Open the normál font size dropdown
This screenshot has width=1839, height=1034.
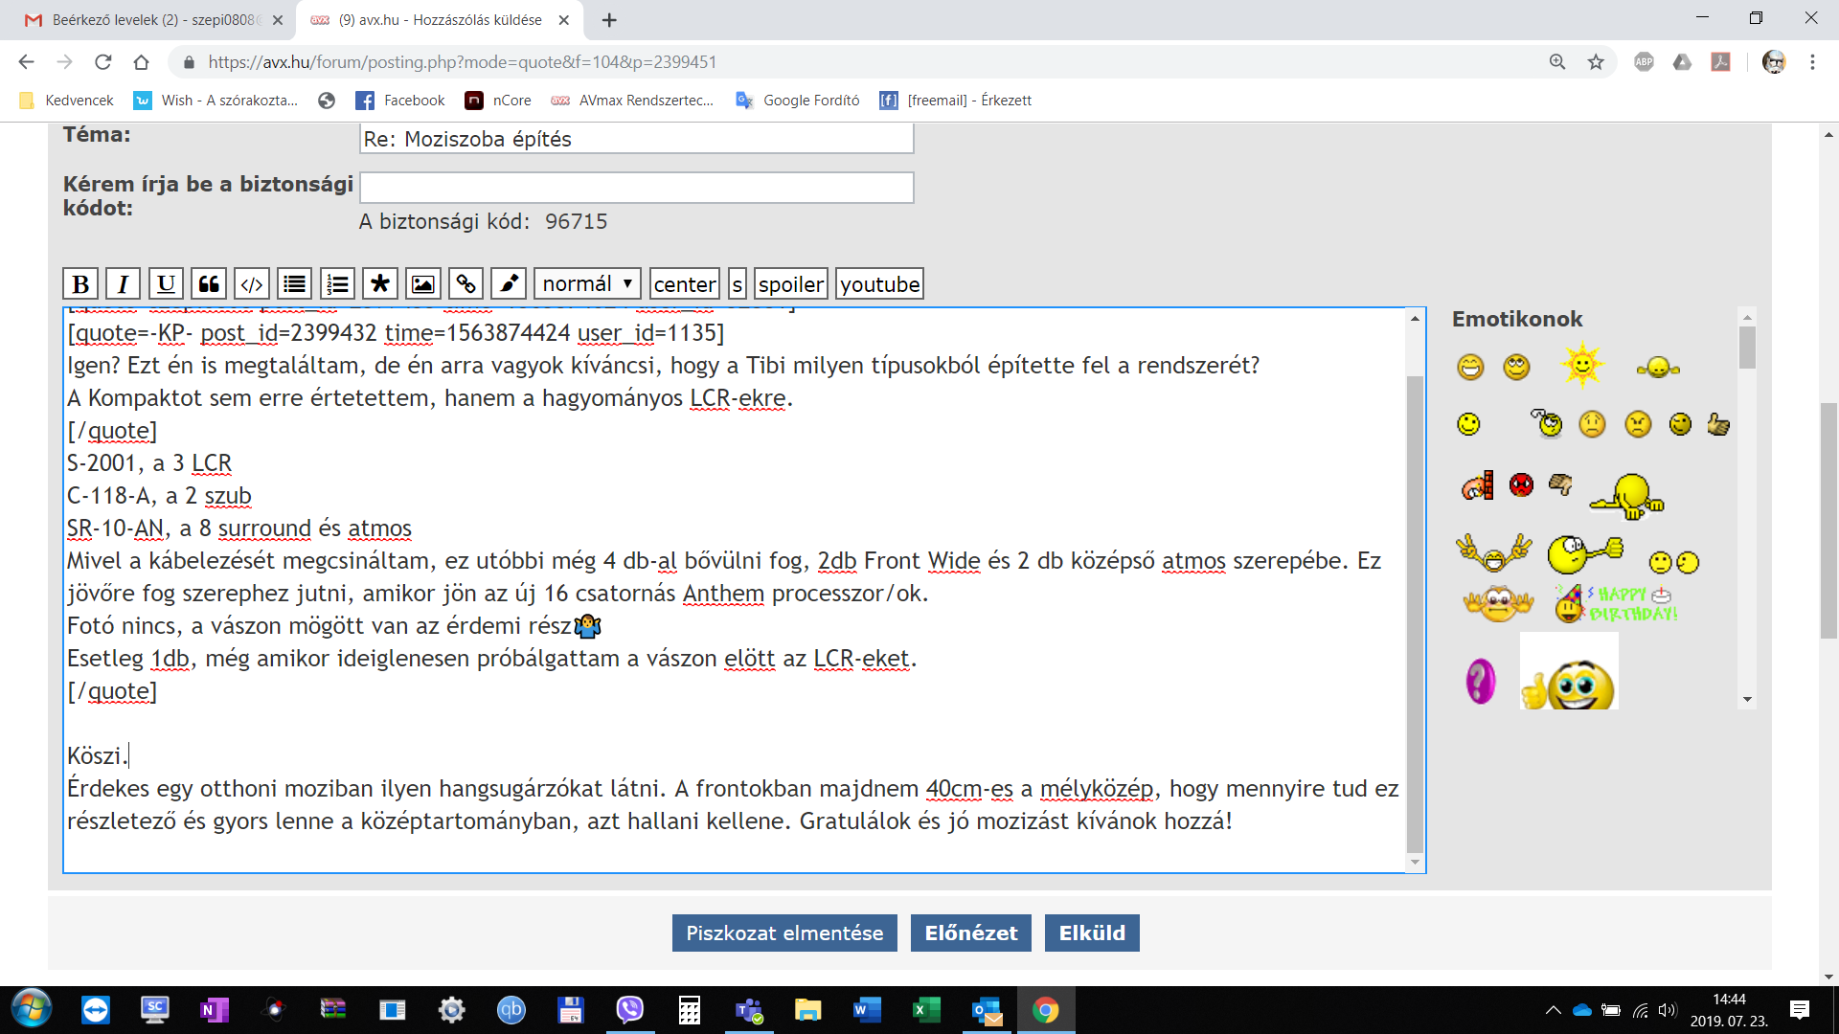587,284
